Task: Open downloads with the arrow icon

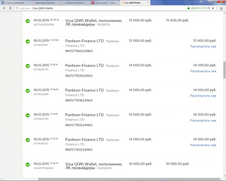Action: pyautogui.click(x=221, y=8)
